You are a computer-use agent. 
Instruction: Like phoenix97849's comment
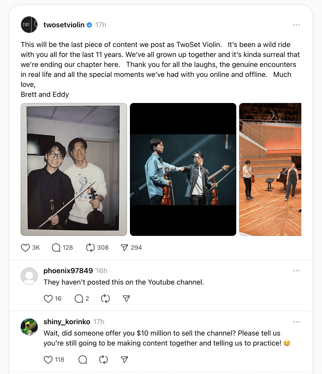[x=48, y=299]
